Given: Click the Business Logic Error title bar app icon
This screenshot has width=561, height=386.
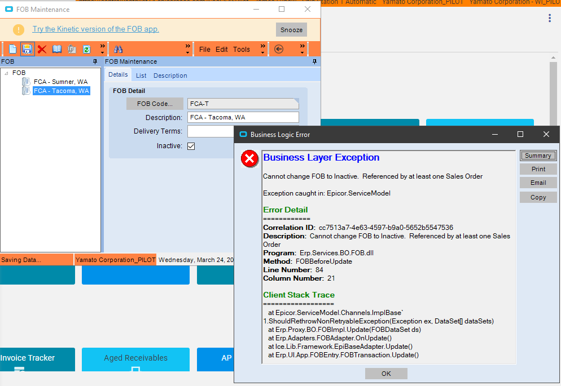Looking at the screenshot, I should click(x=243, y=134).
